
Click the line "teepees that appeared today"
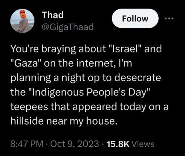click(x=90, y=107)
